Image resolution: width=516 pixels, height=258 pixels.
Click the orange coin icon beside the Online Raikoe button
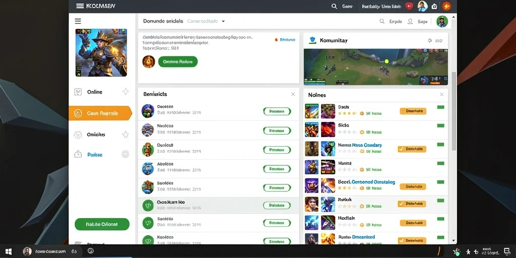[149, 61]
